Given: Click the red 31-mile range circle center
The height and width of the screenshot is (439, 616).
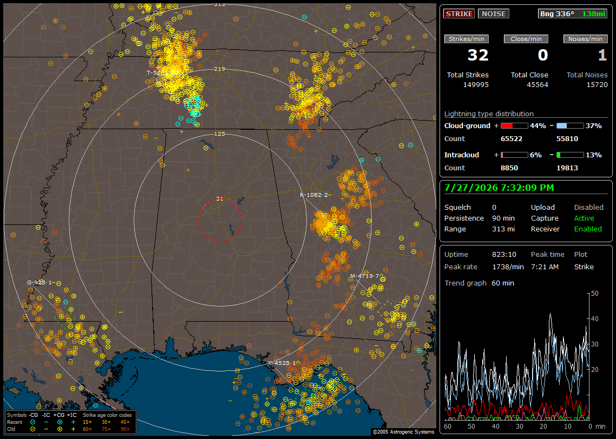Looking at the screenshot, I should point(220,220).
